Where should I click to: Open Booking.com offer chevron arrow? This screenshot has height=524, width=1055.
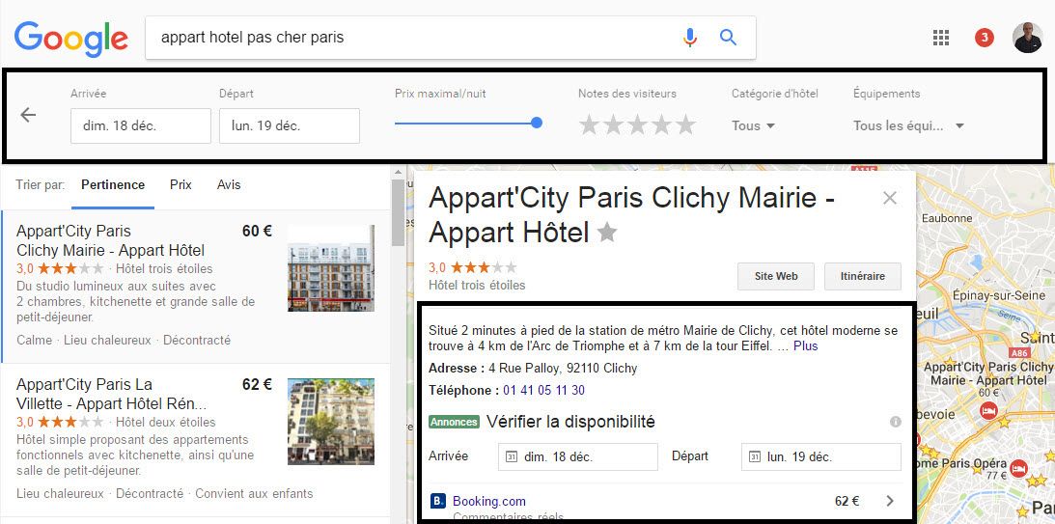coord(890,501)
